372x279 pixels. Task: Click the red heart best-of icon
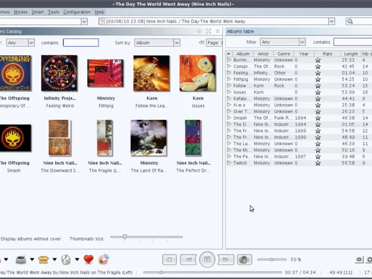(x=88, y=259)
